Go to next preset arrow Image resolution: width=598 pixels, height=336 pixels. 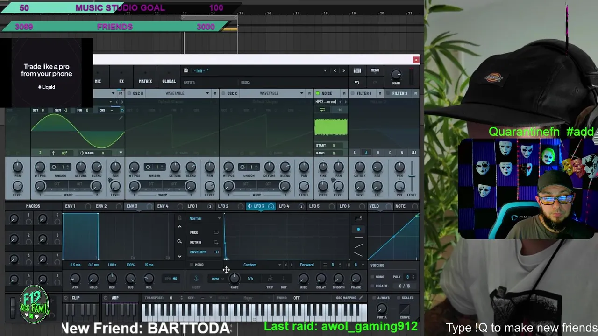(343, 70)
